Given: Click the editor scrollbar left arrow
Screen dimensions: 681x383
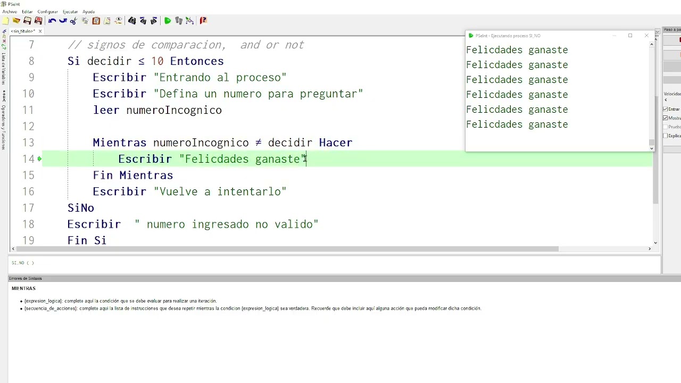Looking at the screenshot, I should pos(13,249).
